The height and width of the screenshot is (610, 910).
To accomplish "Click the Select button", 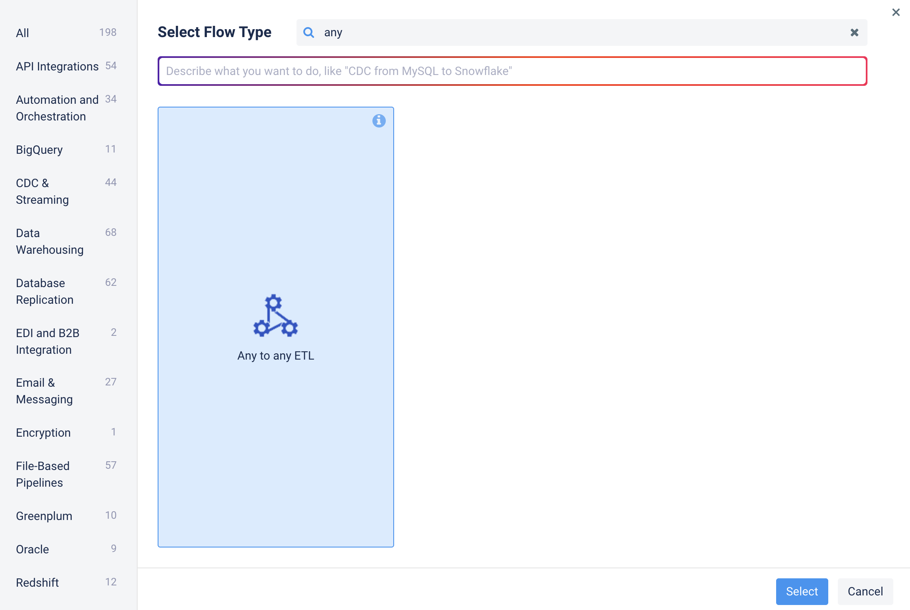I will pyautogui.click(x=802, y=591).
